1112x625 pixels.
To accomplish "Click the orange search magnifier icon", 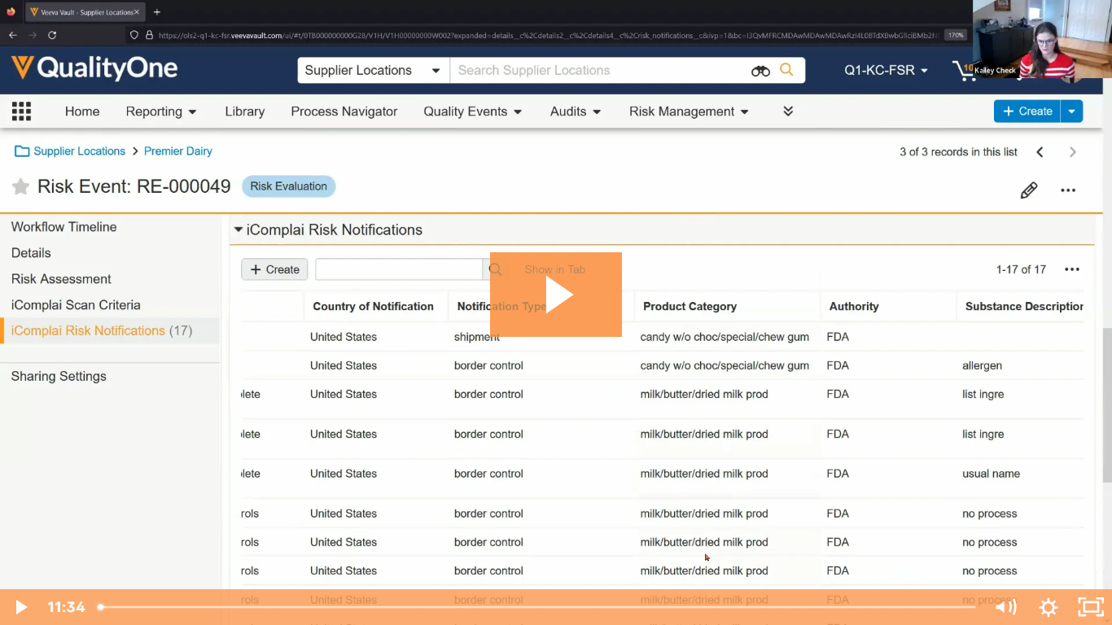I will (786, 70).
